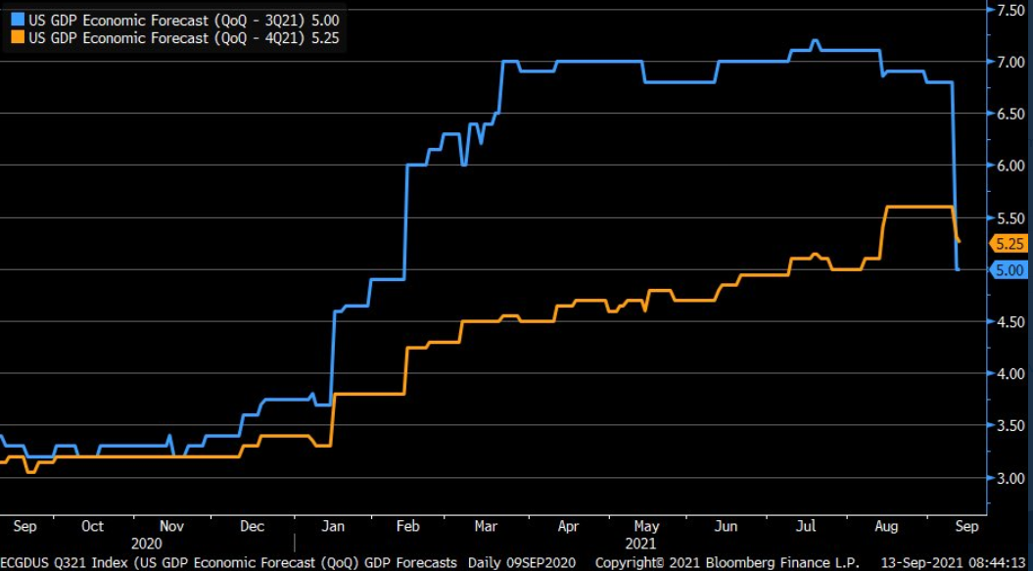Click the 7.00 y-axis tick label

1010,62
